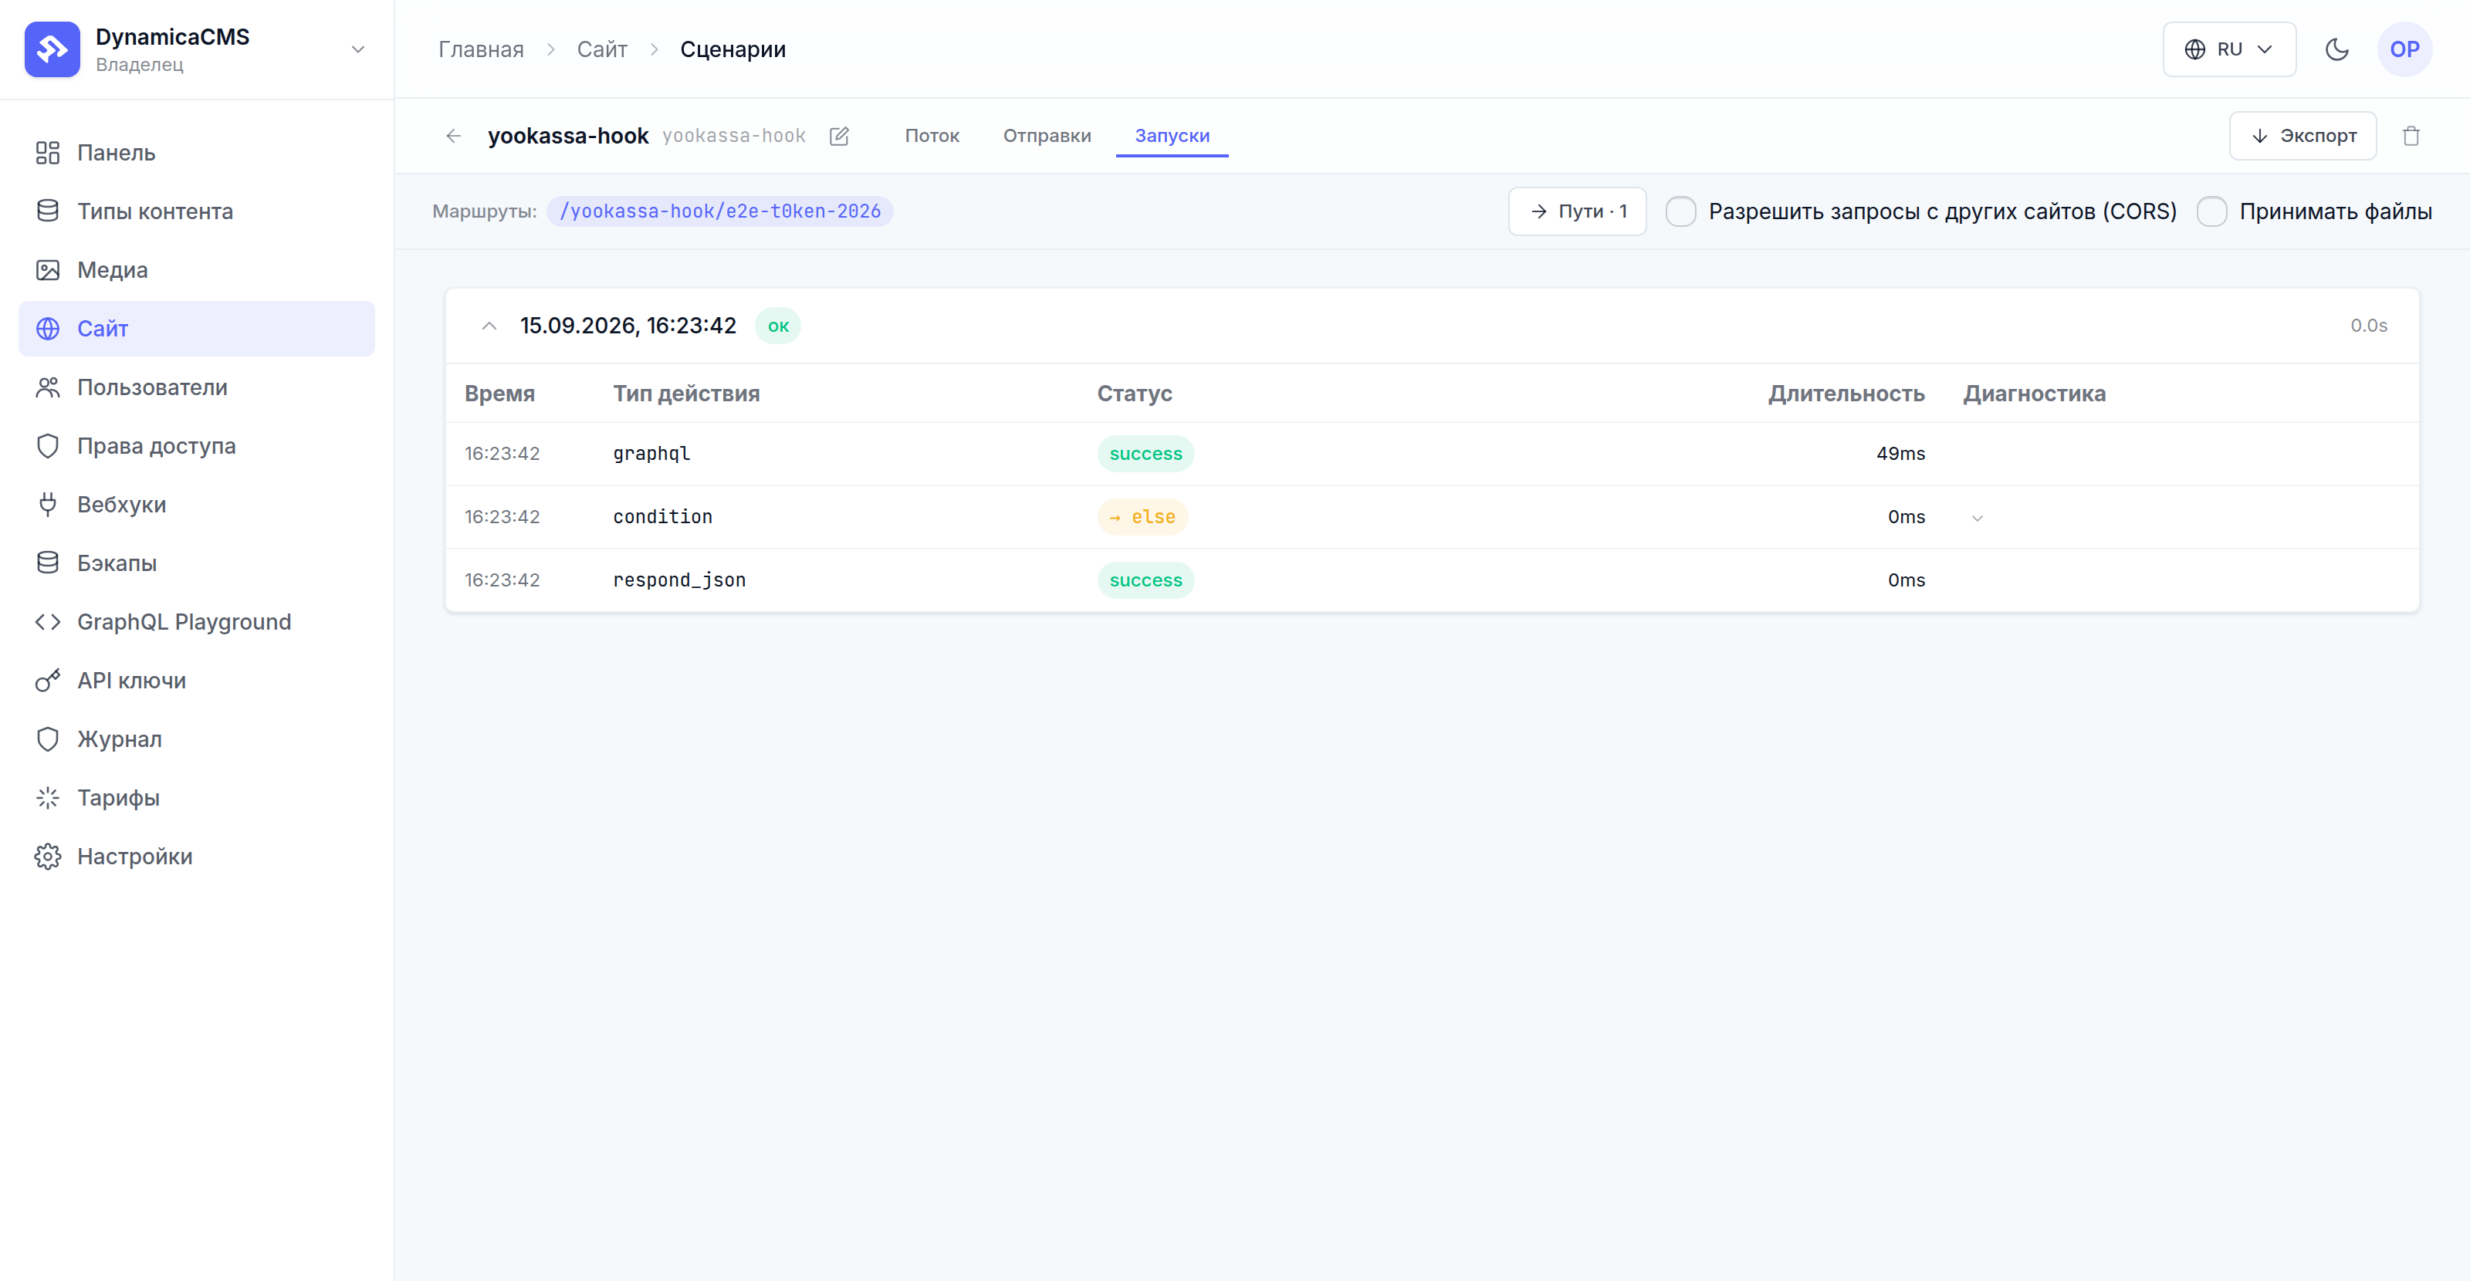
Task: Click the /yookassa-hook/e2e-t0ken-2026 route chip
Action: pyautogui.click(x=719, y=211)
